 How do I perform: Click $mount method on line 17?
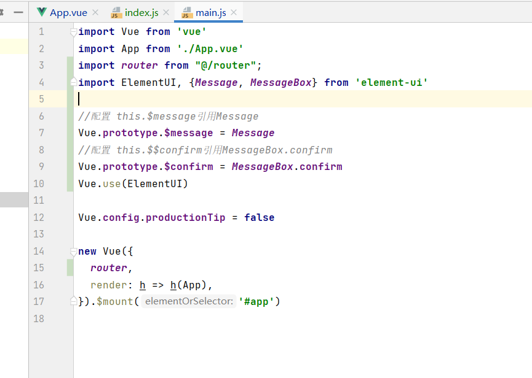point(114,301)
